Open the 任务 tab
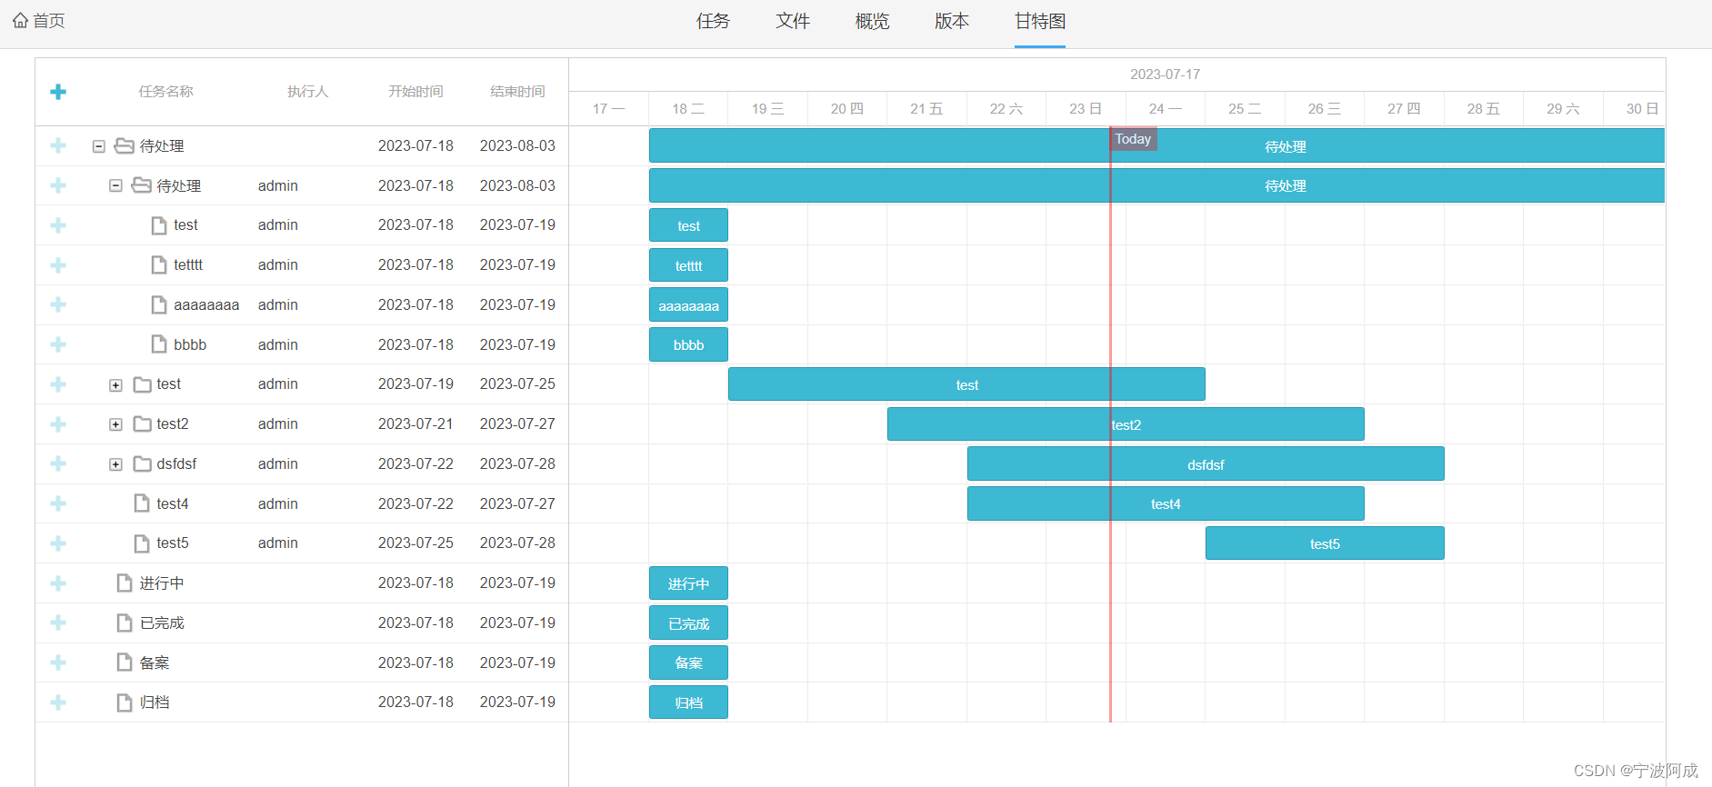This screenshot has height=787, width=1712. tap(713, 21)
